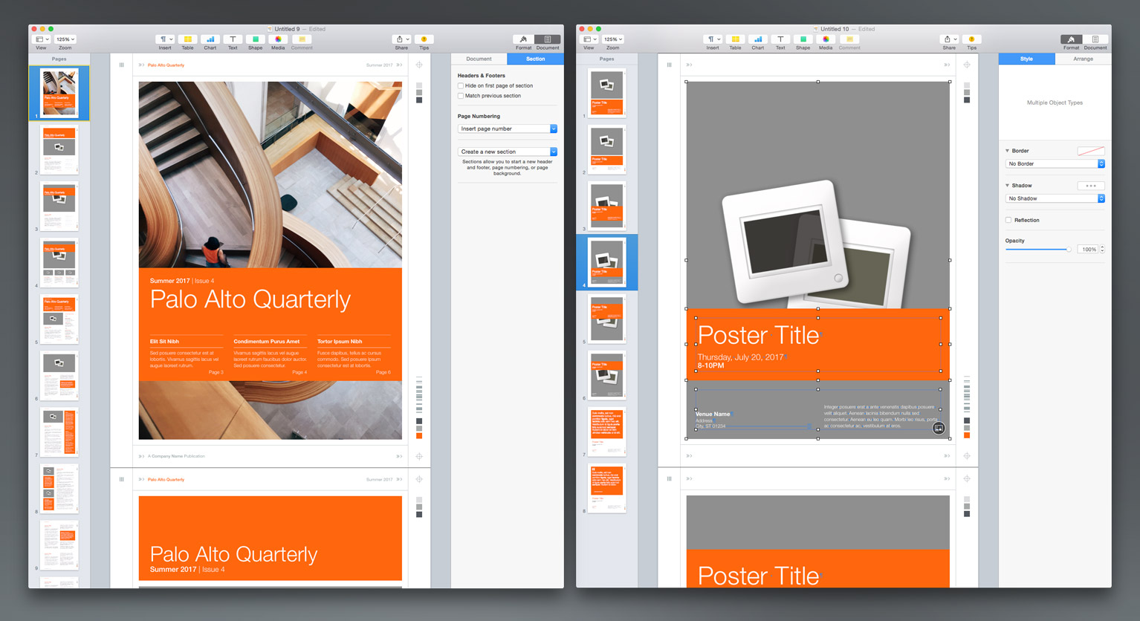The height and width of the screenshot is (621, 1140).
Task: Click the Opacity slider
Action: (1038, 250)
